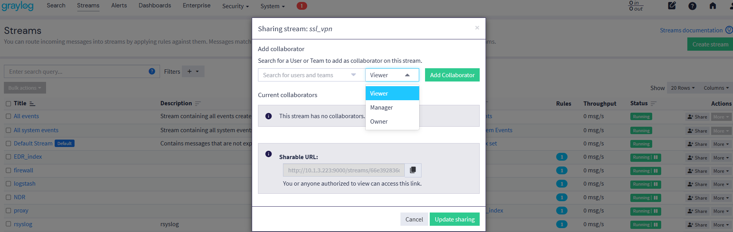733x232 pixels.
Task: Close the Sharing stream dialog
Action: (x=477, y=28)
